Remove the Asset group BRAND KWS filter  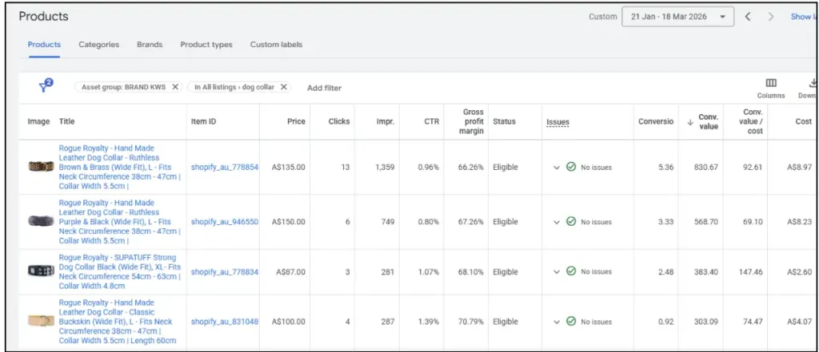175,87
